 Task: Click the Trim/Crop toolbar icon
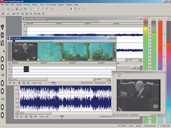click(52, 9)
